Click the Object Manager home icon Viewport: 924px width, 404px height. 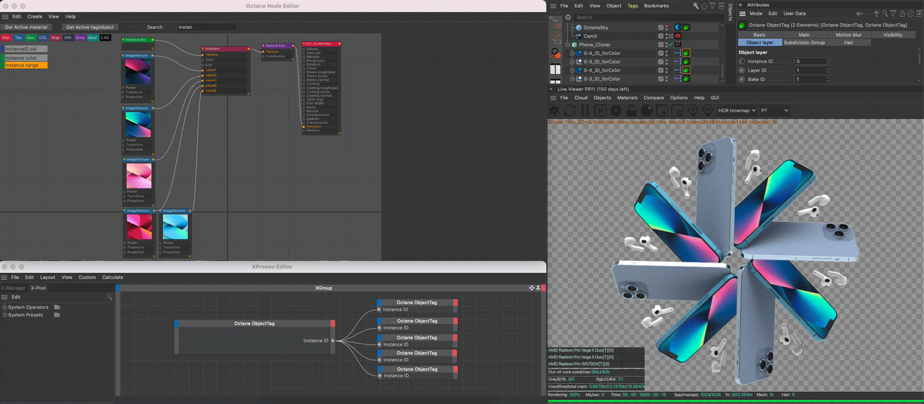[x=705, y=6]
